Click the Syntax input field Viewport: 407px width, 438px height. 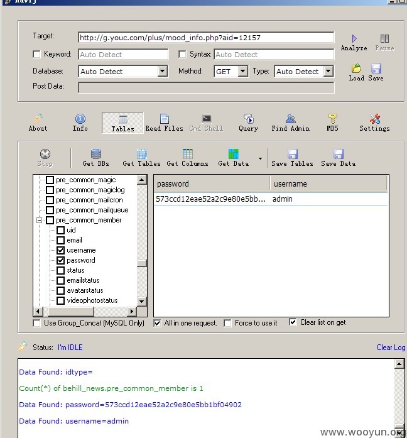click(274, 55)
